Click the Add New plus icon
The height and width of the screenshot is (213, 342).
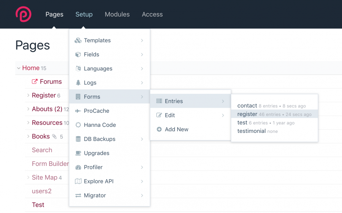[159, 129]
